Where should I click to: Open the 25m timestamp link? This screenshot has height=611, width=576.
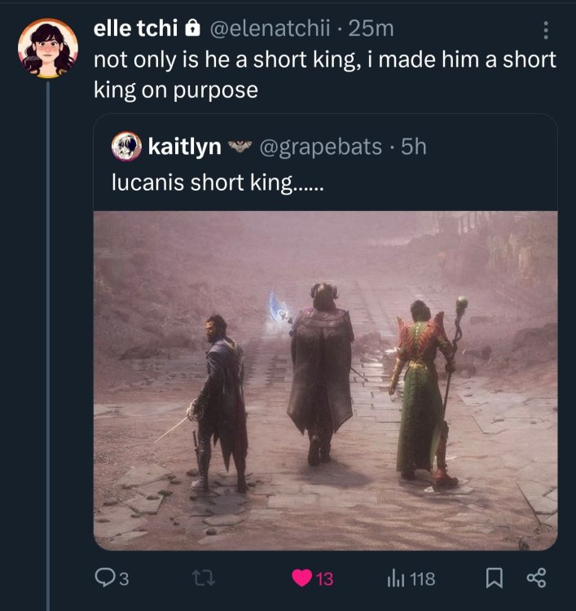[371, 29]
